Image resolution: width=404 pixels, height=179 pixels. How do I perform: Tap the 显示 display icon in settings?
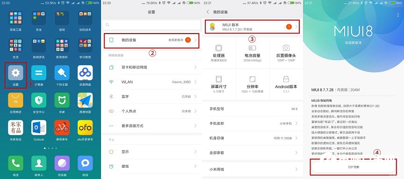tap(111, 152)
